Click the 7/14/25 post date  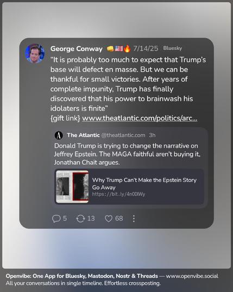coord(146,48)
